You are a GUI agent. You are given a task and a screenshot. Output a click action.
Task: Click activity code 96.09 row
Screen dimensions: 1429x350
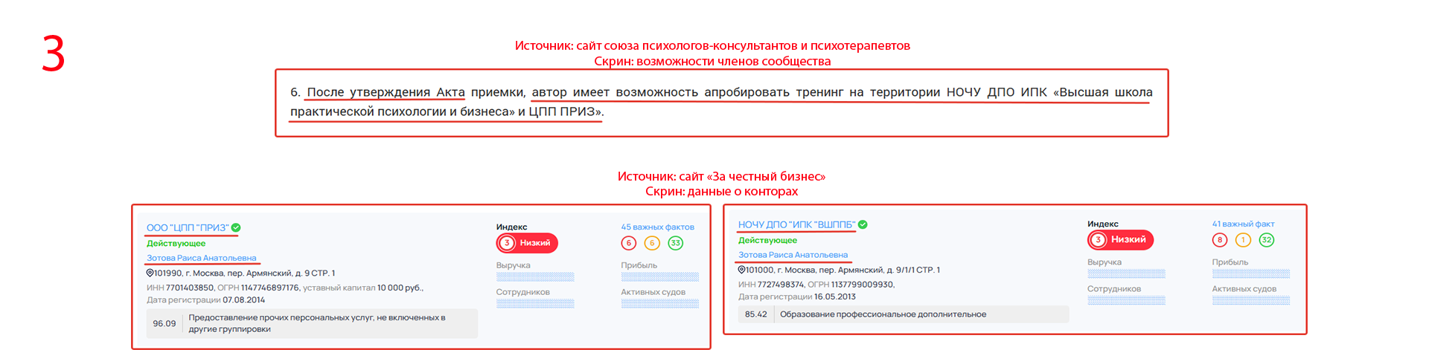(x=312, y=323)
